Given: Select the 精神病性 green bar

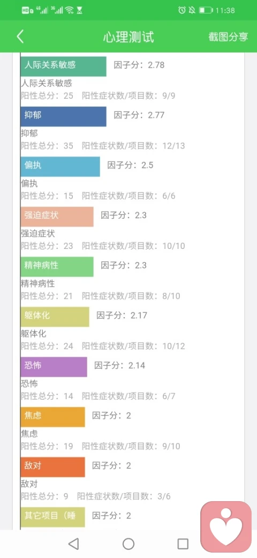Looking at the screenshot, I should (x=57, y=267).
